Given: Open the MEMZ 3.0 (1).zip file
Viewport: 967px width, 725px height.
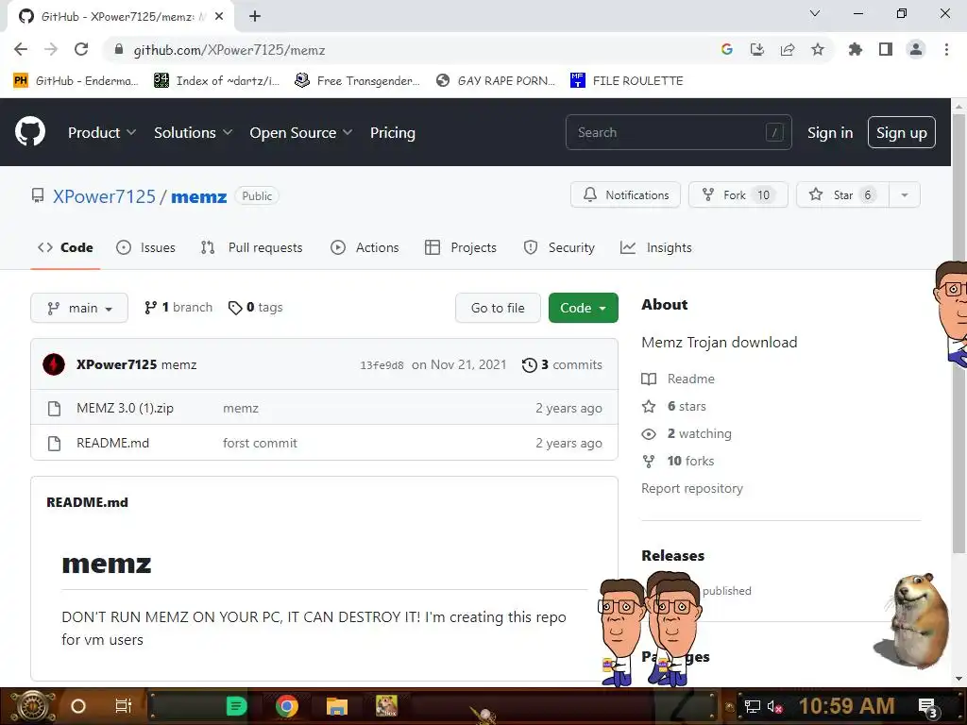Looking at the screenshot, I should [x=125, y=408].
